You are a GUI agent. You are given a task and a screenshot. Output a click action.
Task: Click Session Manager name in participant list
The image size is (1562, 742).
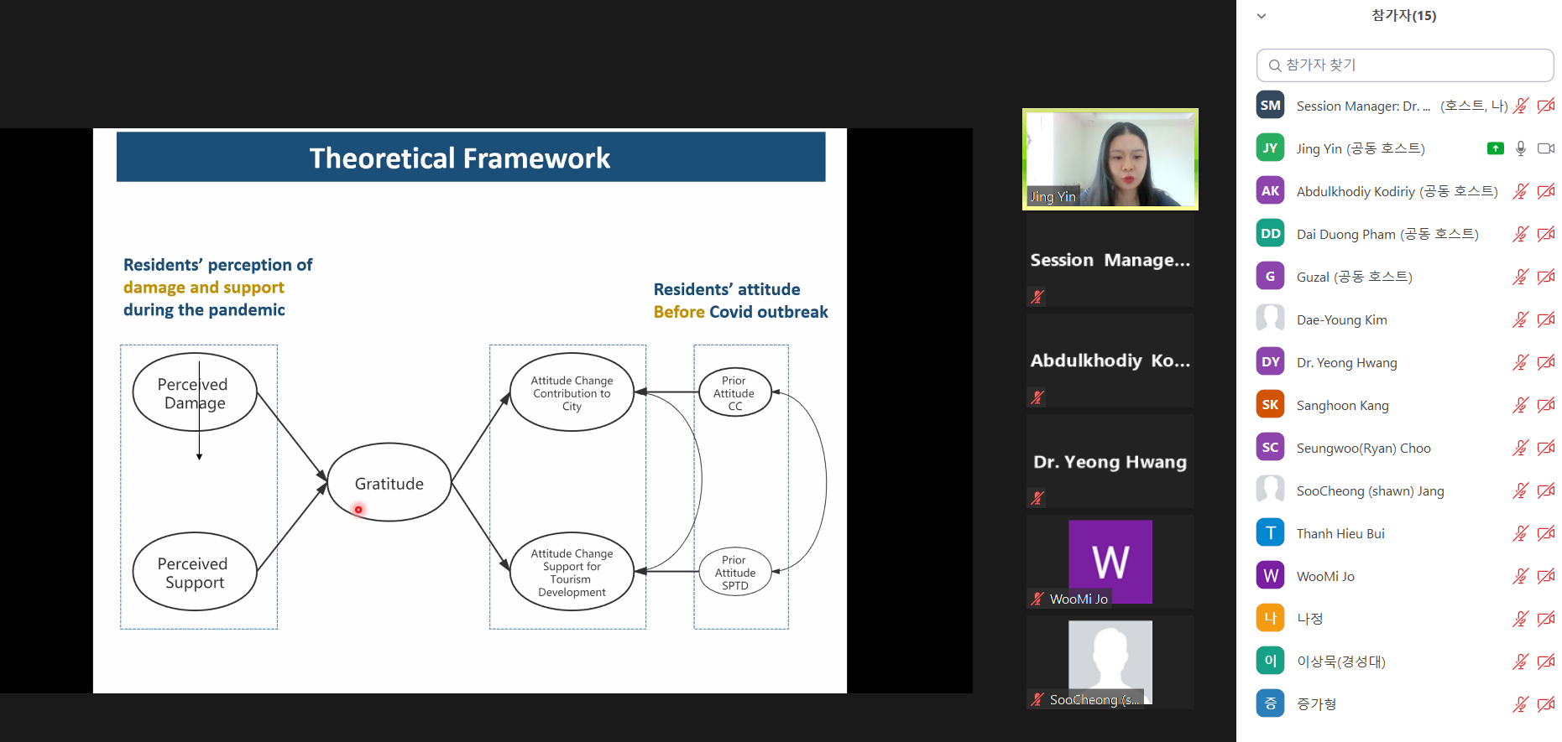1363,106
